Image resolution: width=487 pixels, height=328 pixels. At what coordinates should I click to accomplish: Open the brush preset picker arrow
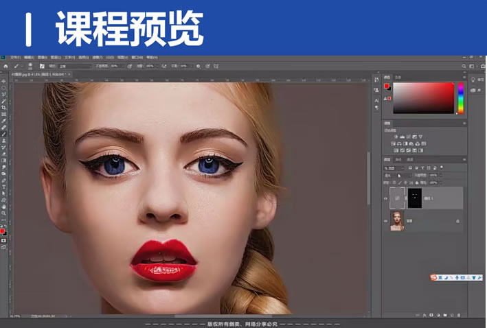(22, 66)
